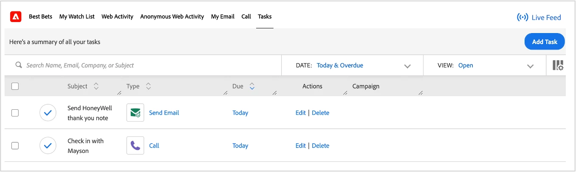
Task: Click the Live Feed broadcast icon
Action: click(522, 17)
